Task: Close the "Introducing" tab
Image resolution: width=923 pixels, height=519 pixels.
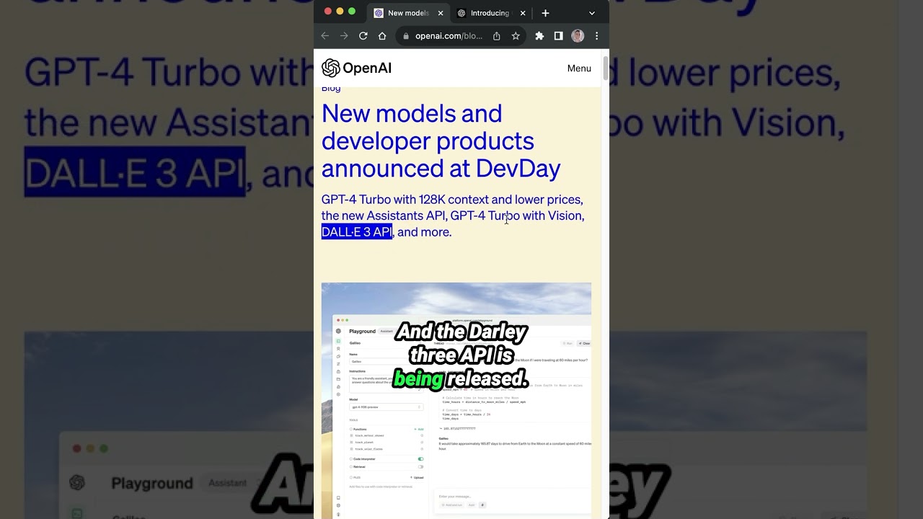Action: (523, 13)
